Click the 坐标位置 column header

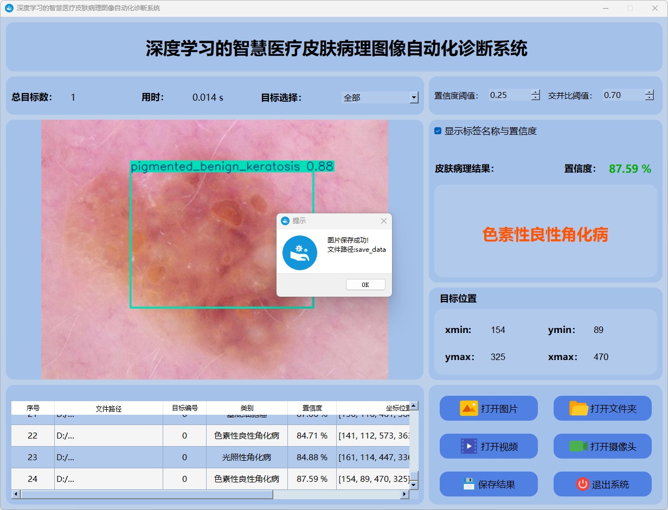tap(373, 408)
